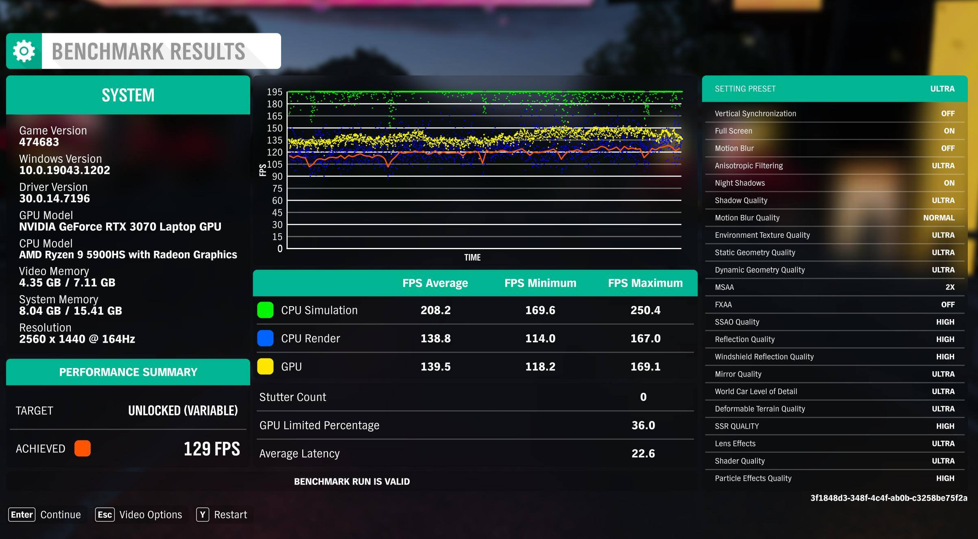Screen dimensions: 978x539
Task: Click the Y key icon
Action: [202, 515]
